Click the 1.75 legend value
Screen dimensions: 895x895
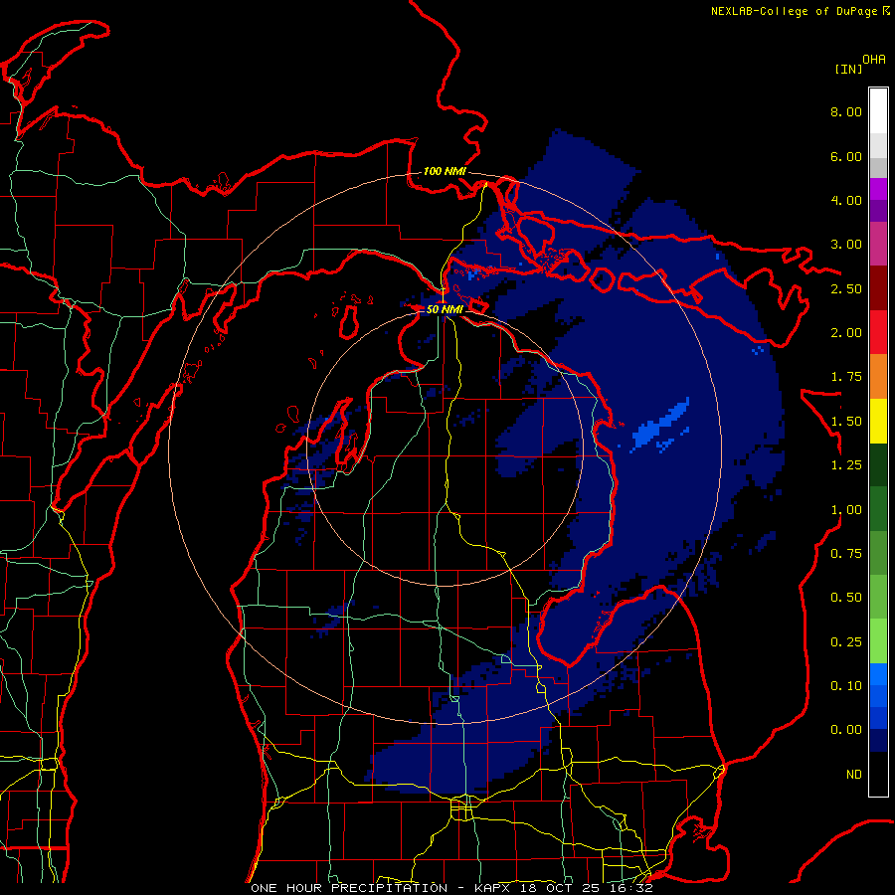pyautogui.click(x=846, y=377)
